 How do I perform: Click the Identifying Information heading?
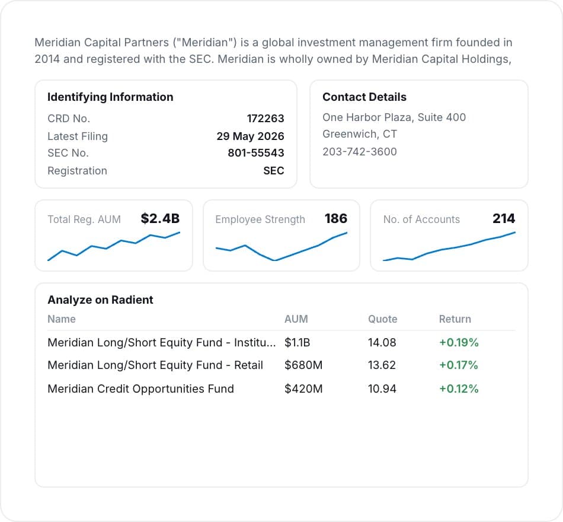click(110, 97)
